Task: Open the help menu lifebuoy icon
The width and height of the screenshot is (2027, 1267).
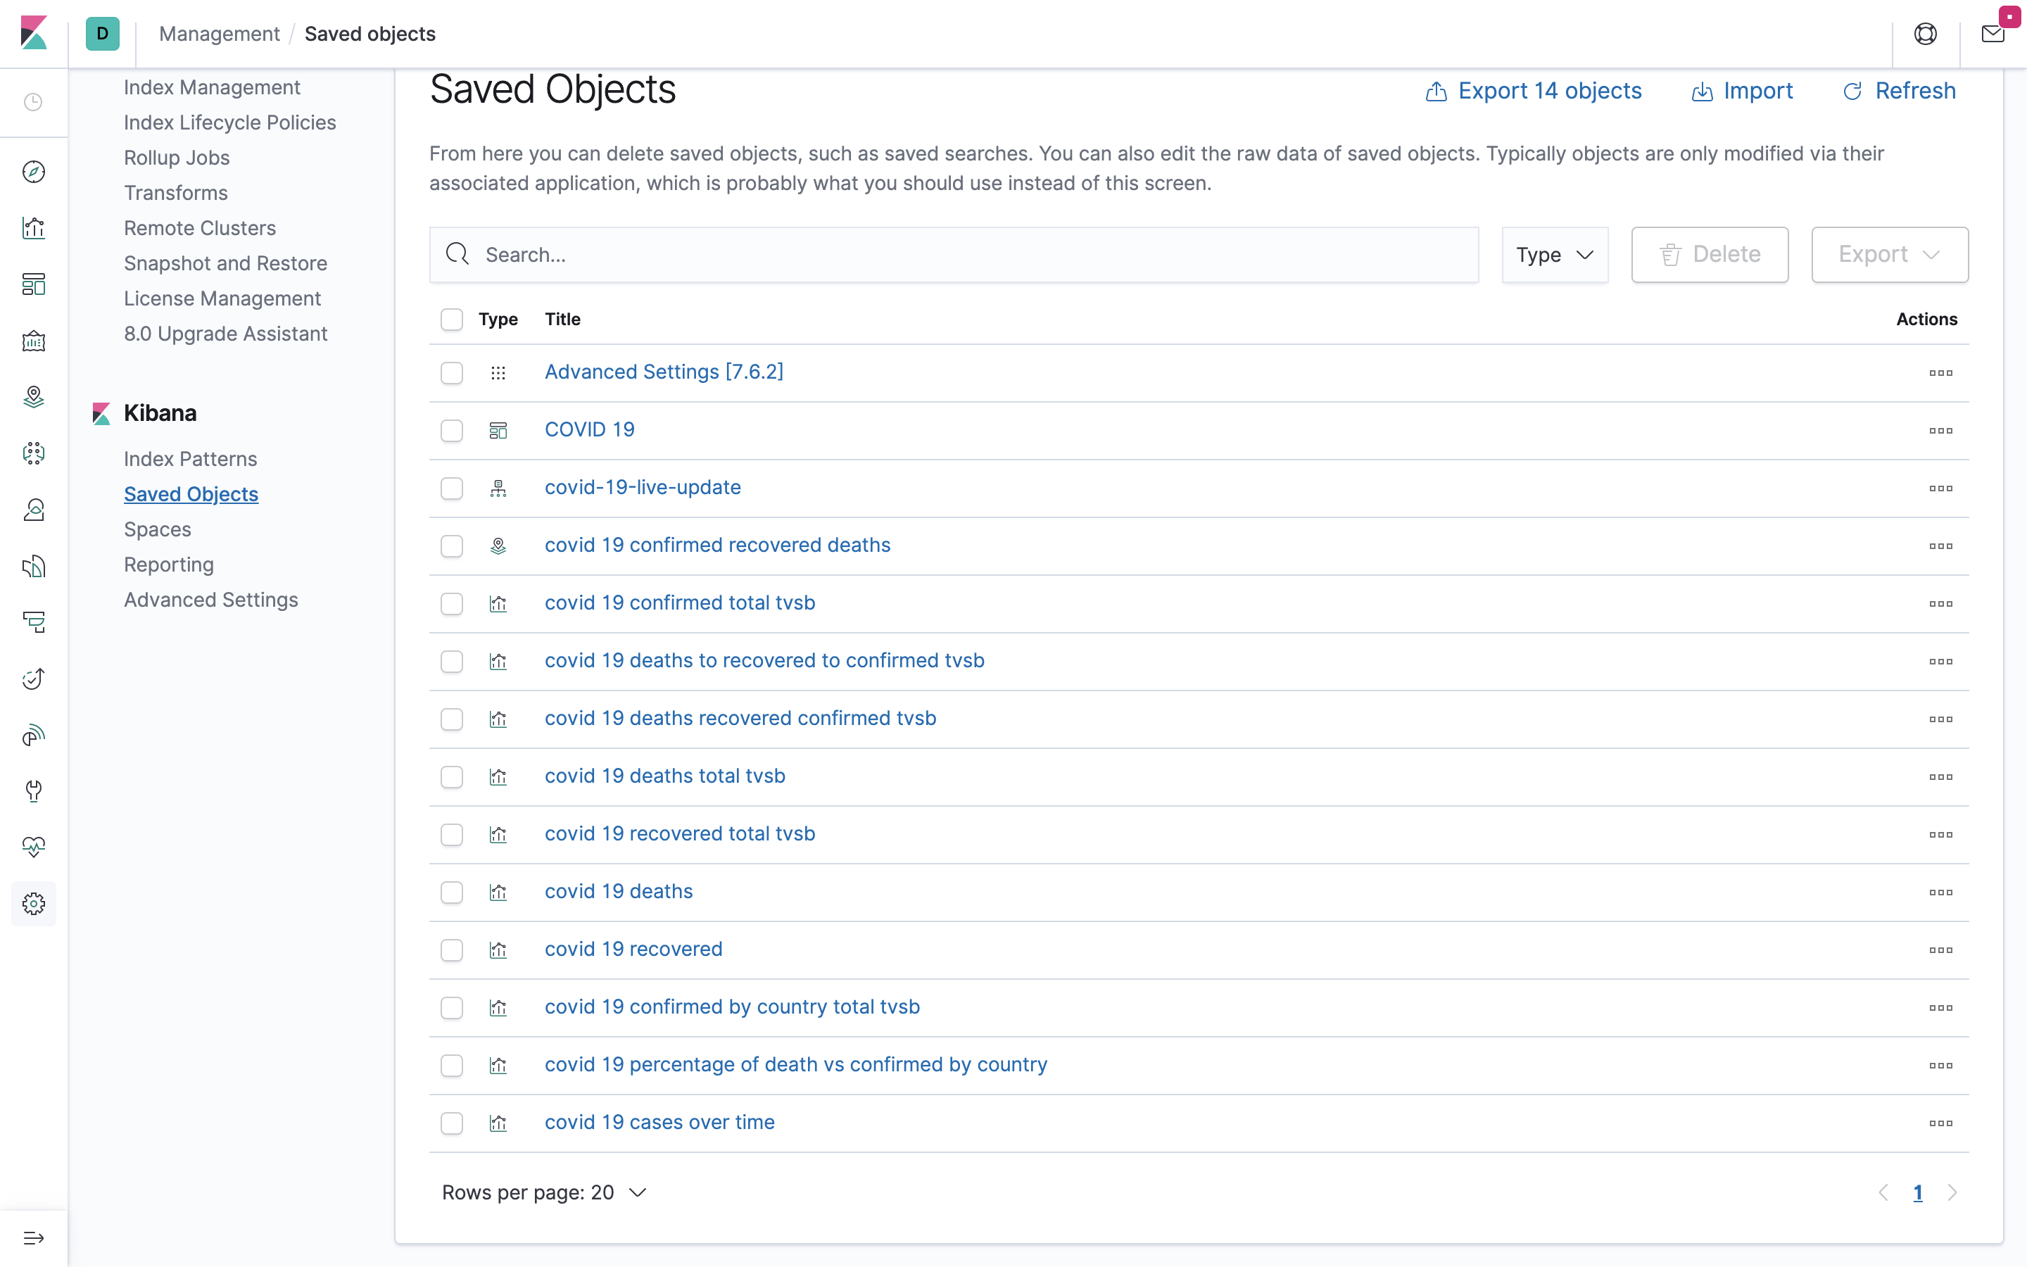Action: point(1925,34)
